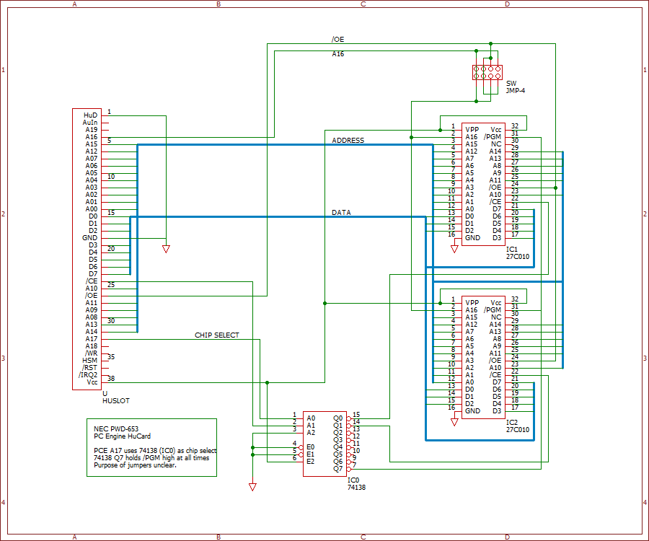The width and height of the screenshot is (649, 541).
Task: Select the IC0 74138 decoder symbol
Action: [x=324, y=444]
